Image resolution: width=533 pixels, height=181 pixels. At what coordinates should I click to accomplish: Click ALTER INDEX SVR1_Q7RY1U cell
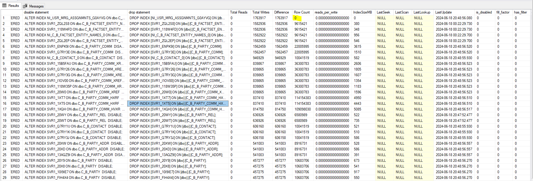[x=75, y=126]
